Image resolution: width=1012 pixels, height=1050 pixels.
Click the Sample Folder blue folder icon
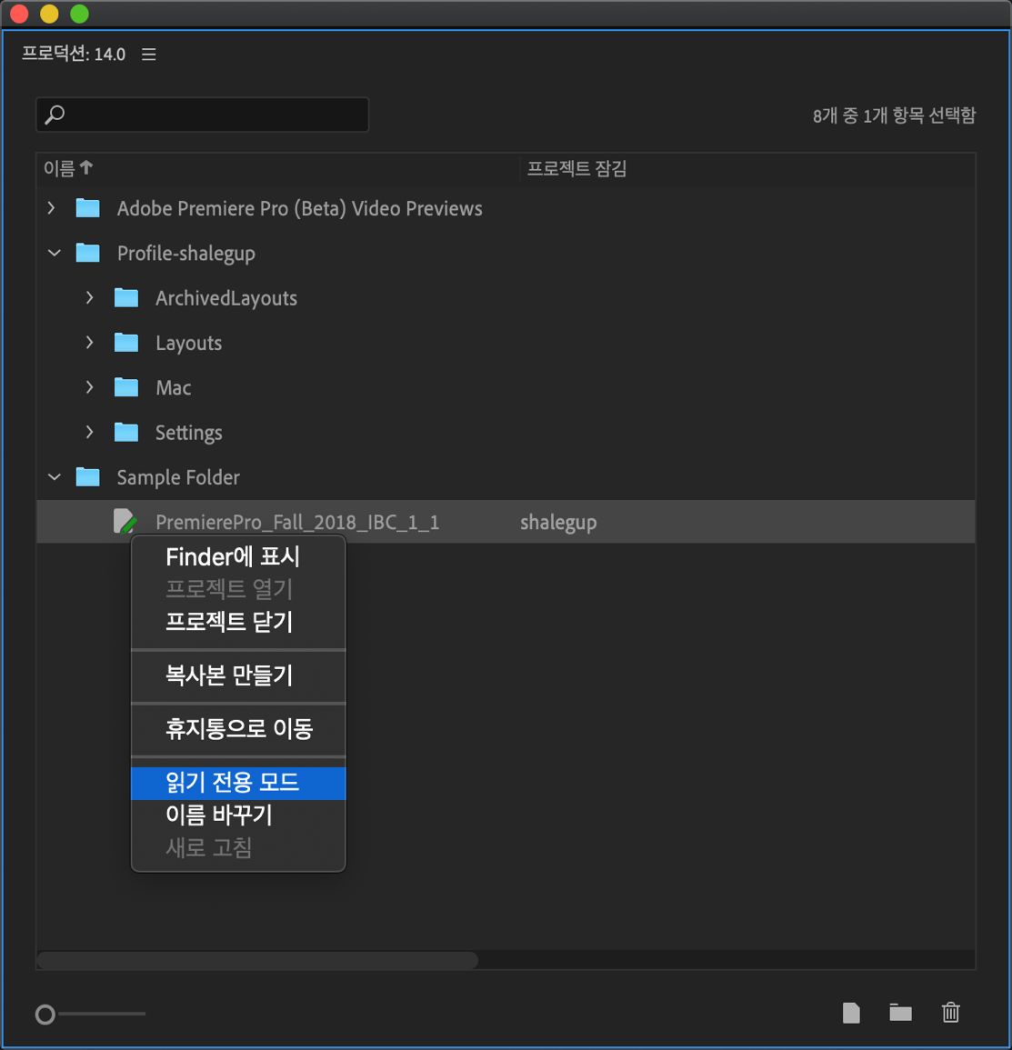(x=88, y=476)
